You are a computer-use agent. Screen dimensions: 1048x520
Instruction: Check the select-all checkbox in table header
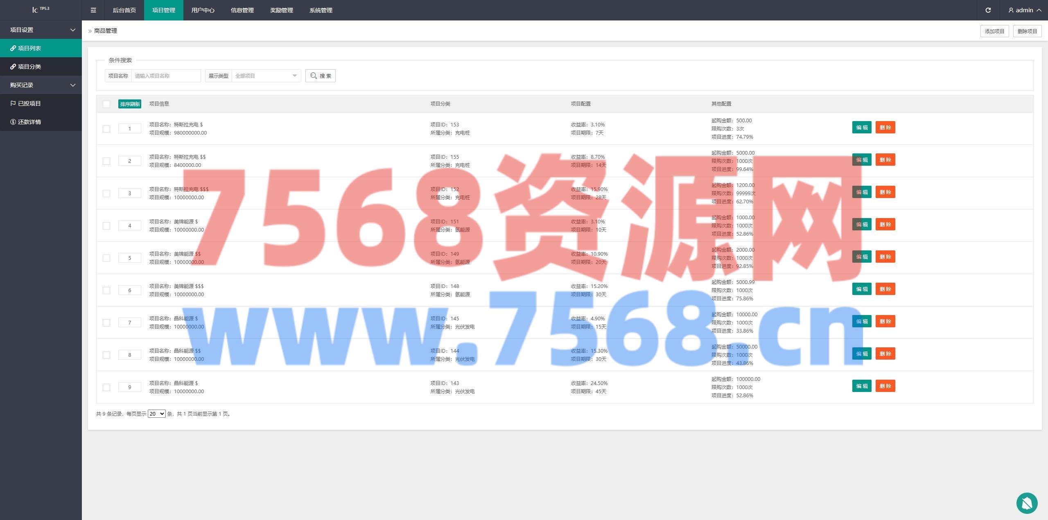pyautogui.click(x=106, y=104)
